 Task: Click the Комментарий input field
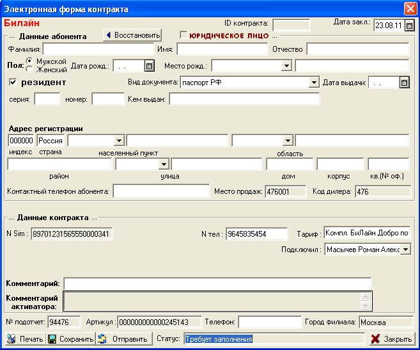coord(217,283)
